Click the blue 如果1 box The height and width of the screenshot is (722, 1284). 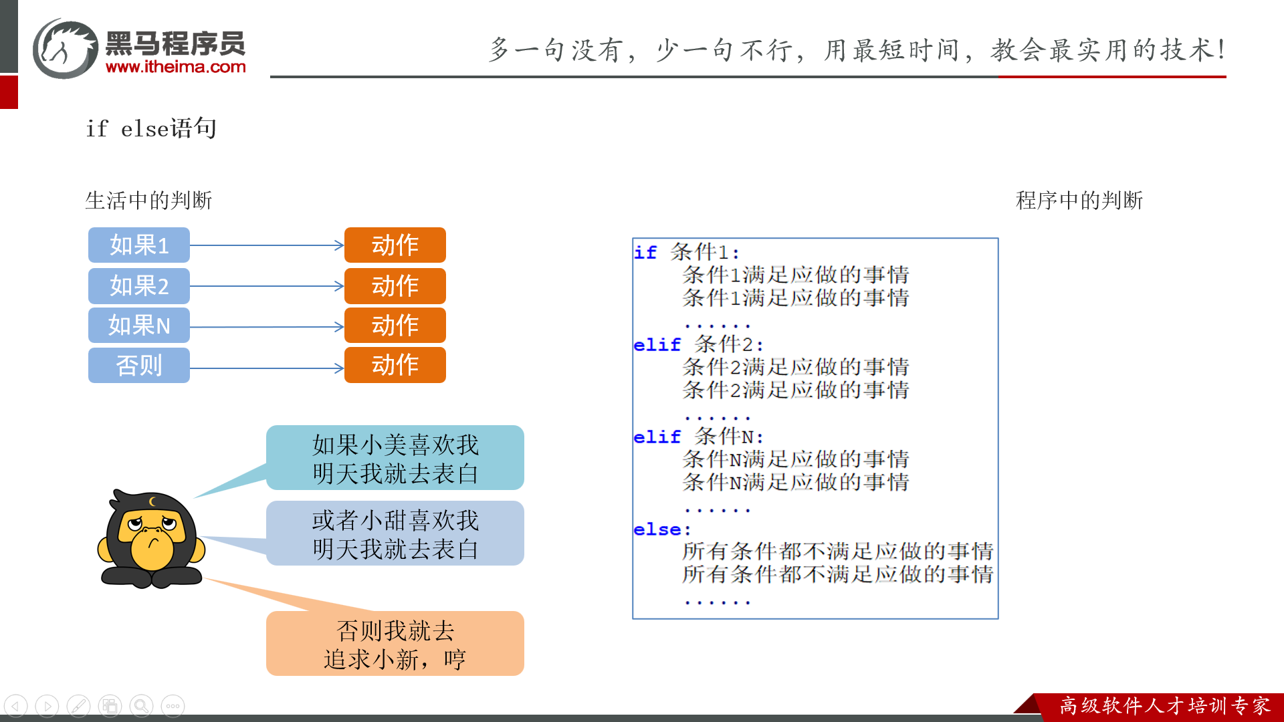(x=139, y=245)
